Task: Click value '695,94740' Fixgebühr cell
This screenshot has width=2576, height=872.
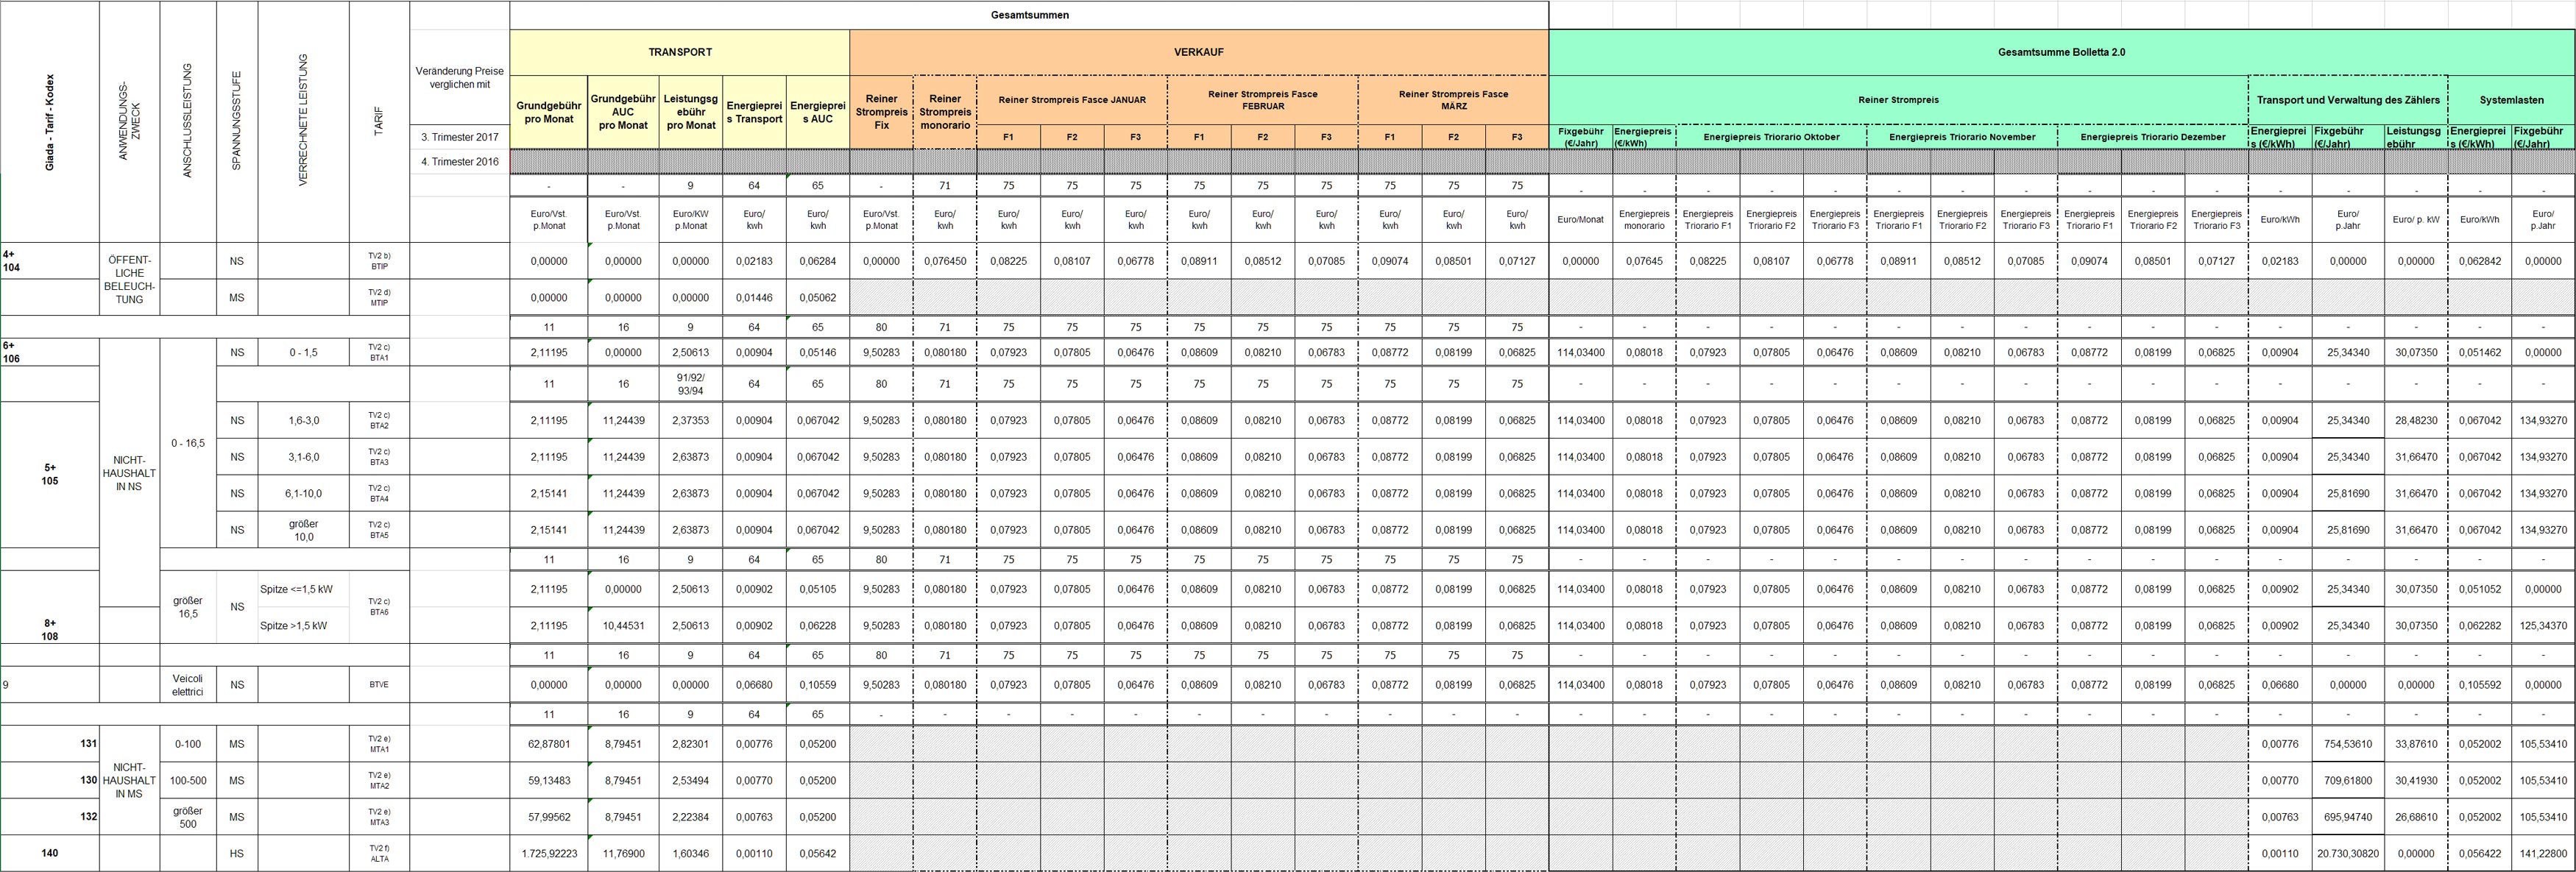Action: click(2347, 817)
